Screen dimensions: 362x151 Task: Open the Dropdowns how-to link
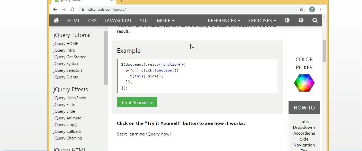click(304, 127)
